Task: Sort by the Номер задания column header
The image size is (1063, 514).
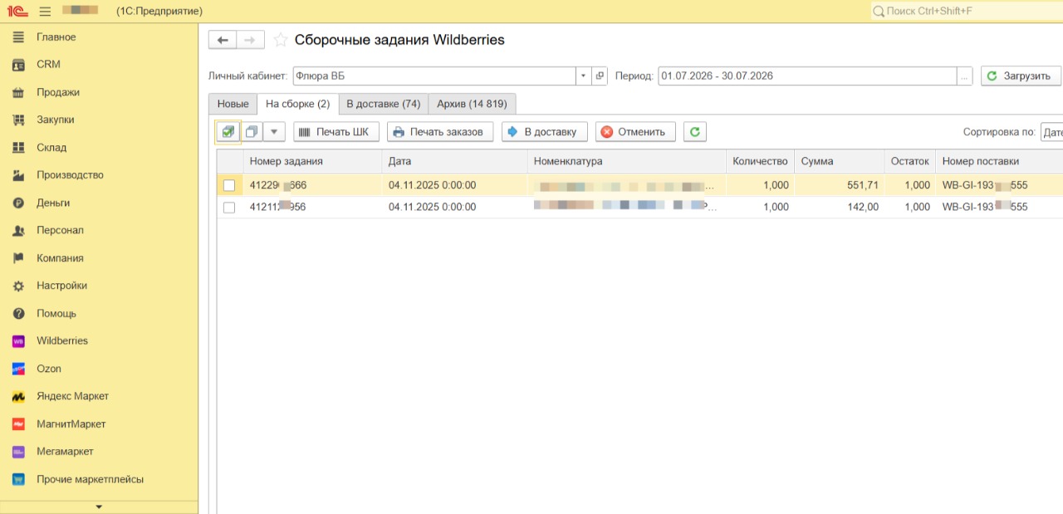Action: (x=312, y=161)
